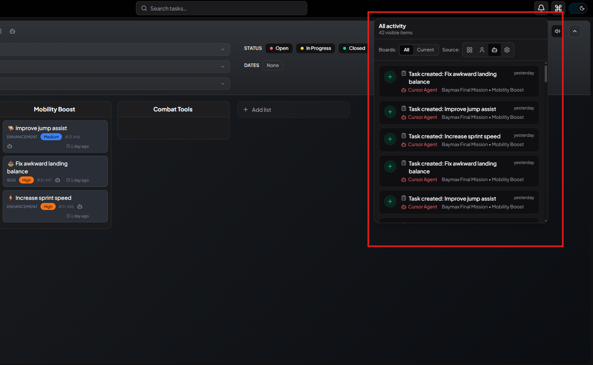
Task: Select the person source filter icon
Action: coord(482,50)
